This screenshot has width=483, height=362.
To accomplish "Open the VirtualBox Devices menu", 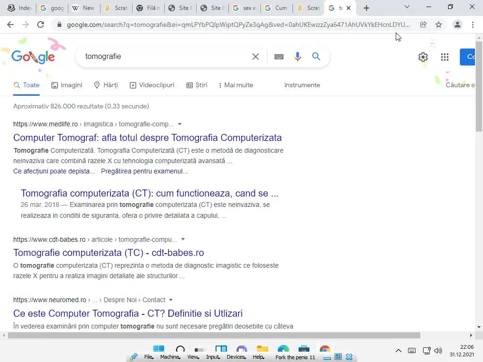I will pyautogui.click(x=236, y=357).
